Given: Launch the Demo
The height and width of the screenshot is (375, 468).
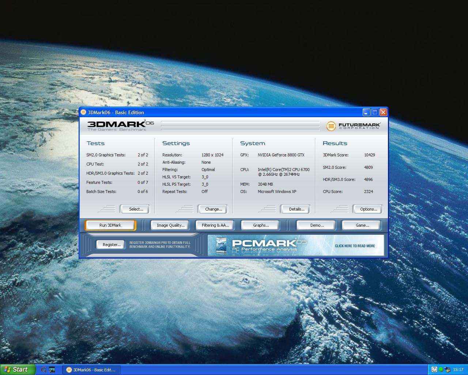Looking at the screenshot, I should 316,225.
